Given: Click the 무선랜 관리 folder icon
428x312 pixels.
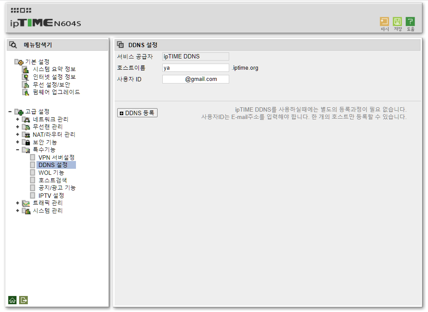Looking at the screenshot, I should click(26, 127).
